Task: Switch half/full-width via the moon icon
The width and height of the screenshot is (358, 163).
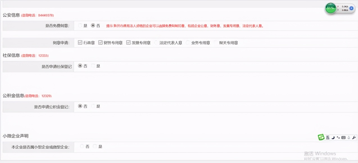Action: (x=333, y=138)
